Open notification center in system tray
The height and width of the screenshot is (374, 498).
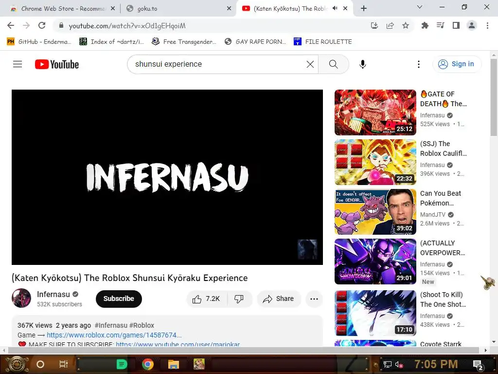479,365
